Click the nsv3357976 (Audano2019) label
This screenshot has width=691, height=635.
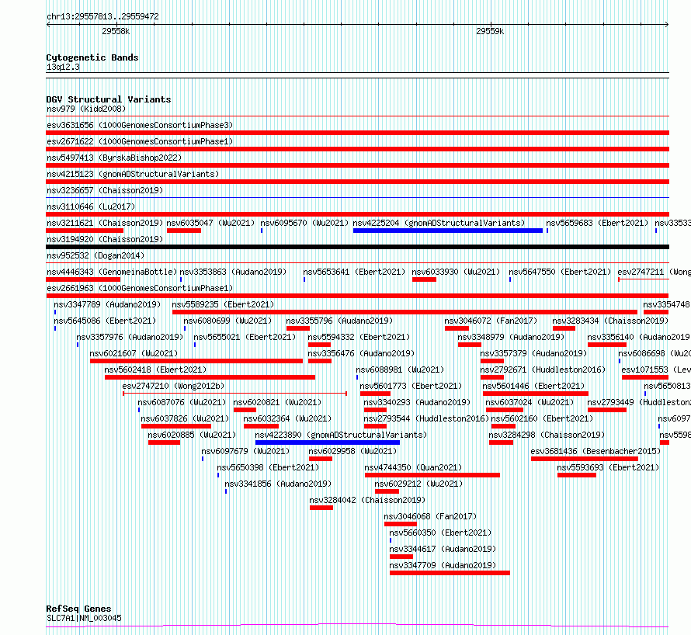point(130,337)
